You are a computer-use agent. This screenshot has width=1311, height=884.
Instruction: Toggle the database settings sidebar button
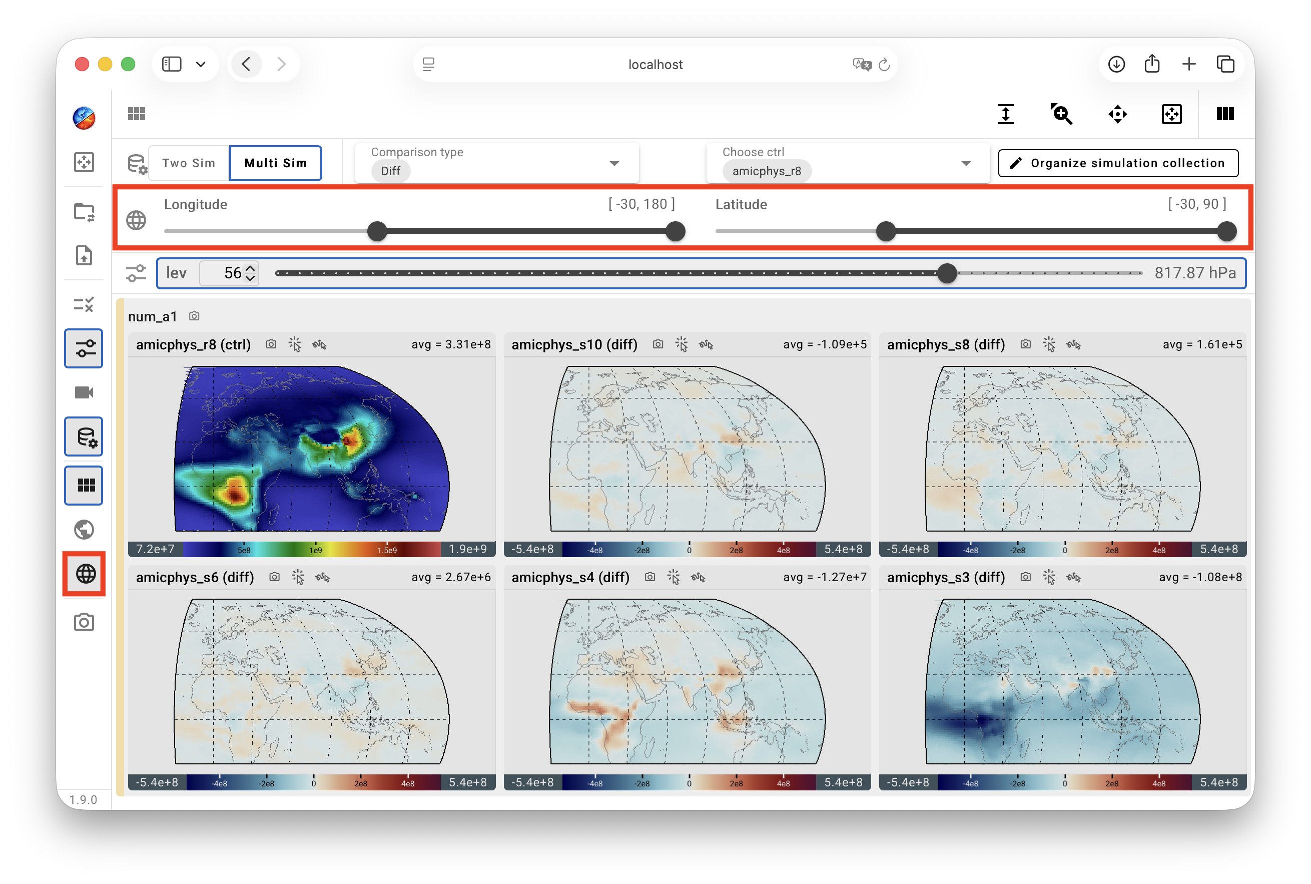[84, 437]
